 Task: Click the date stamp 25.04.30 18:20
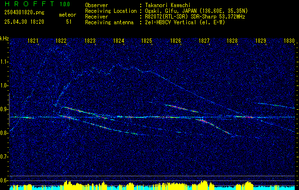(24, 22)
